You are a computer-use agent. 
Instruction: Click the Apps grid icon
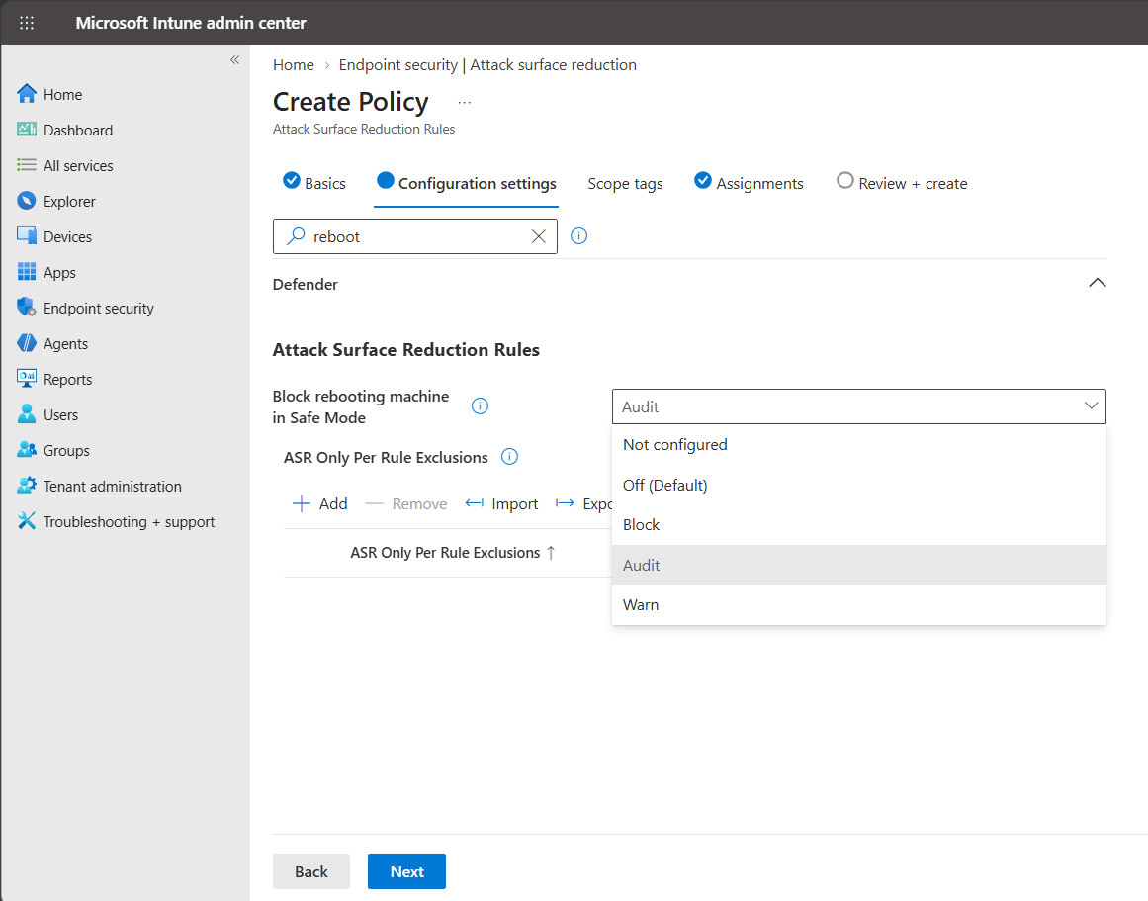pos(27,272)
